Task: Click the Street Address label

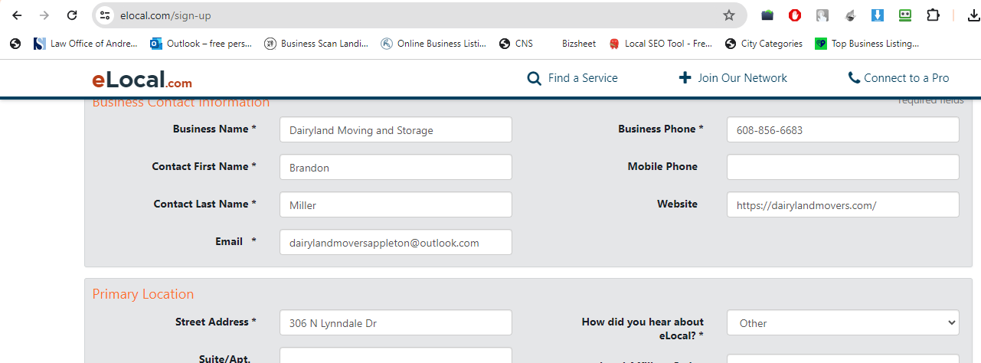Action: 216,322
